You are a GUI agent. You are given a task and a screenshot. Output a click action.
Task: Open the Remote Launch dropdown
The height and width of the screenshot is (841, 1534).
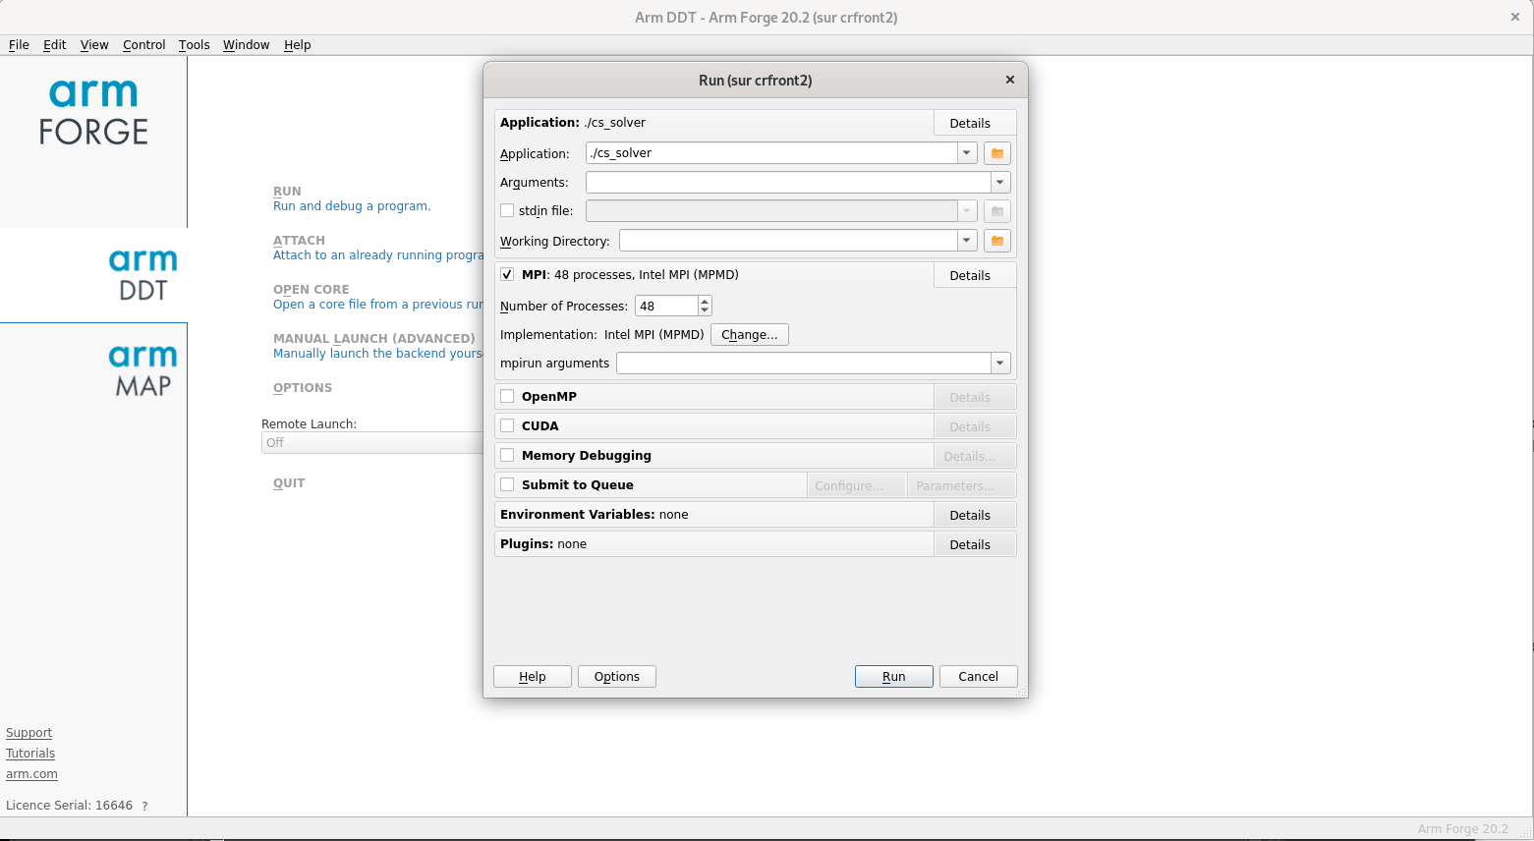click(x=372, y=443)
